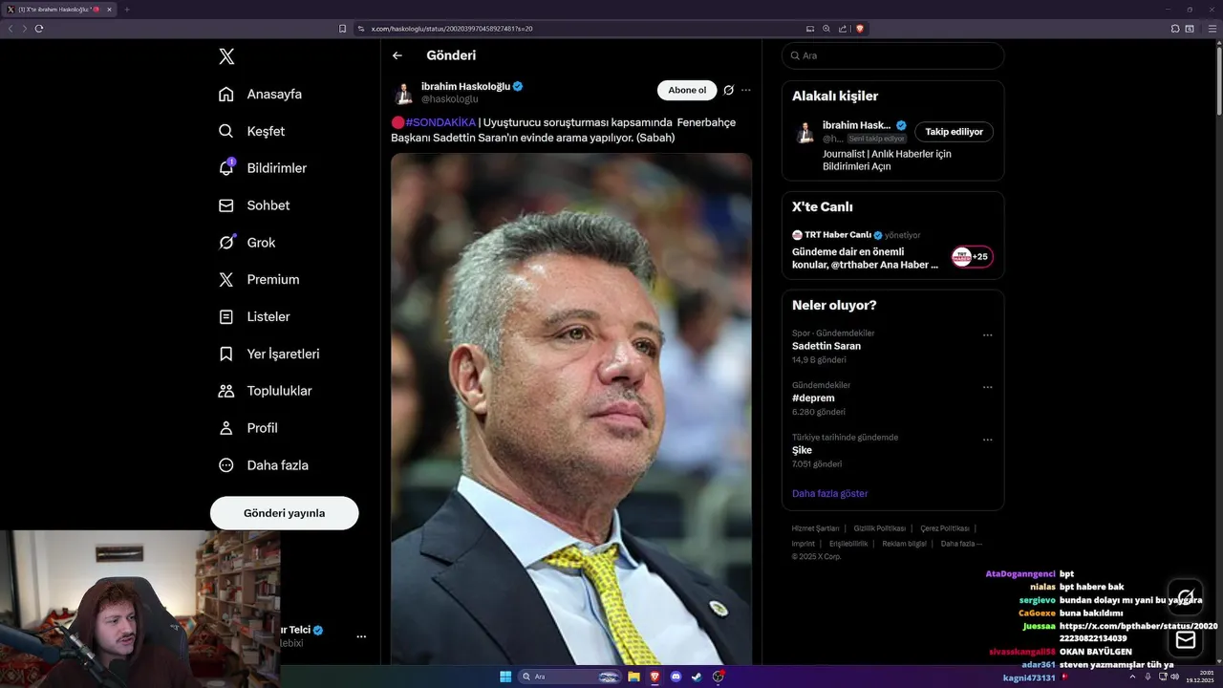1223x688 pixels.
Task: Open Premium page
Action: pyautogui.click(x=258, y=280)
